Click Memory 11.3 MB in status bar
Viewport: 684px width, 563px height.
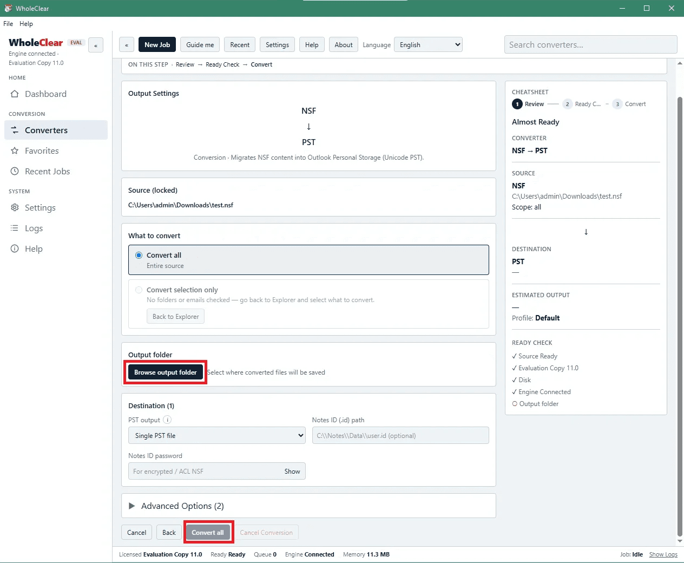click(x=366, y=554)
